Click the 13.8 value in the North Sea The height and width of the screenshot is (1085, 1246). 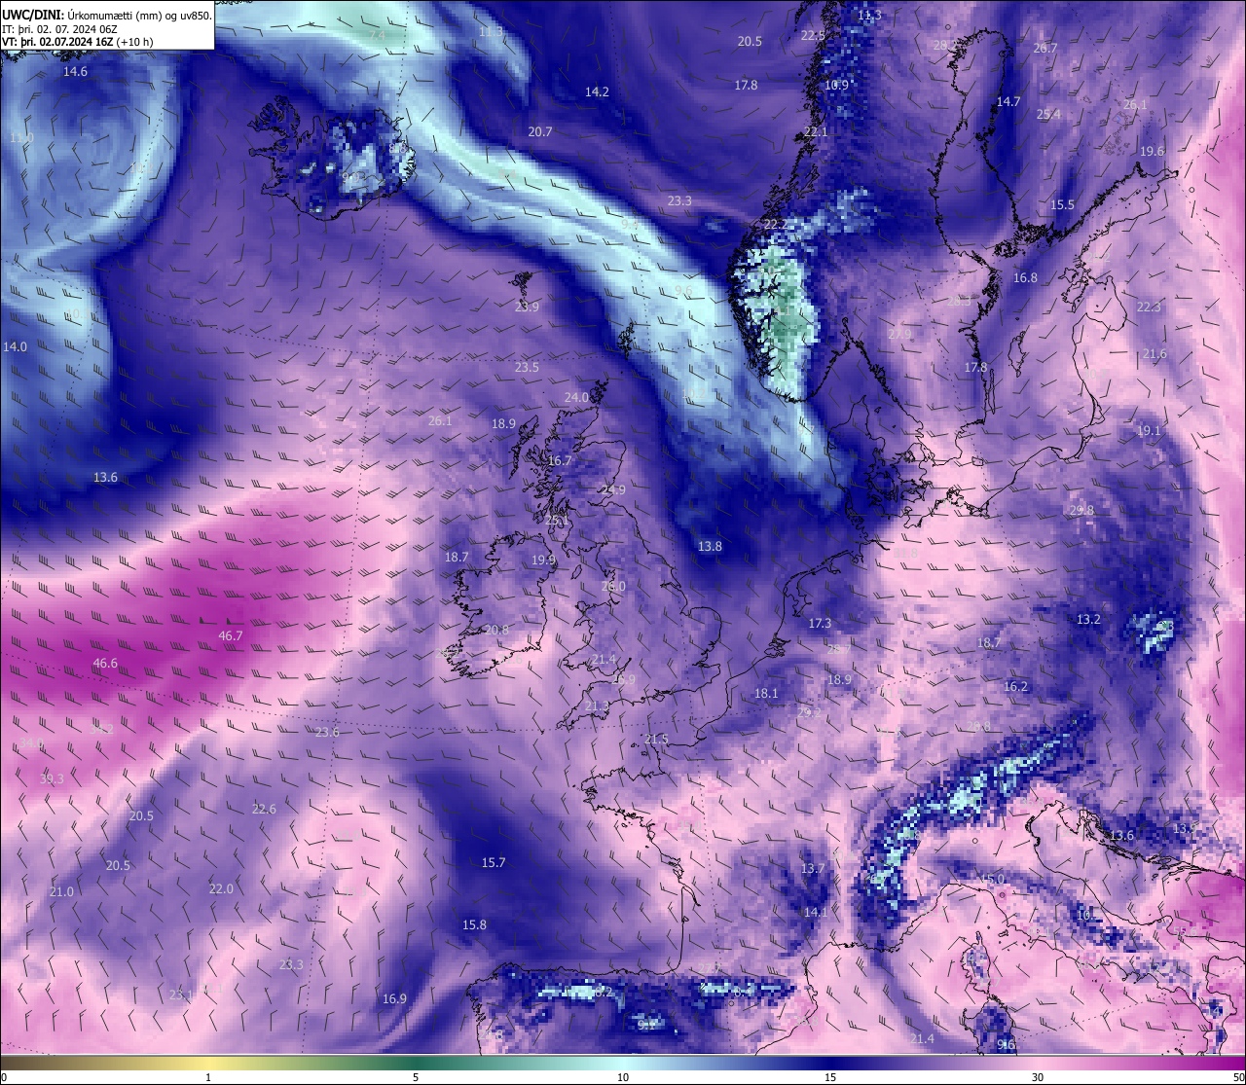710,546
